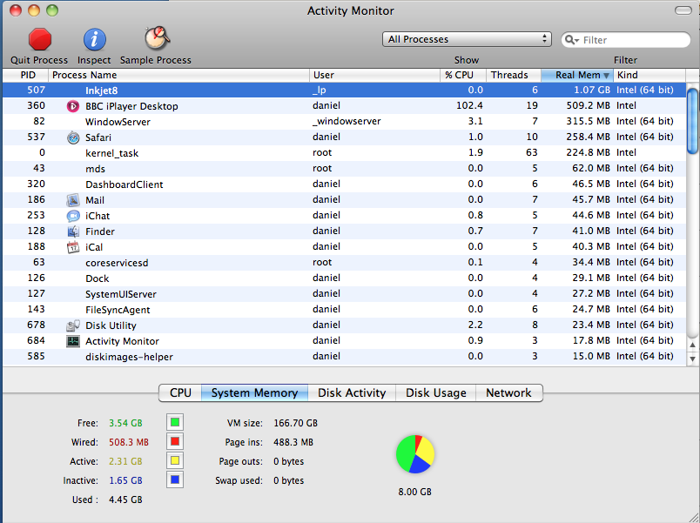Open the All Processes dropdown

(x=467, y=39)
